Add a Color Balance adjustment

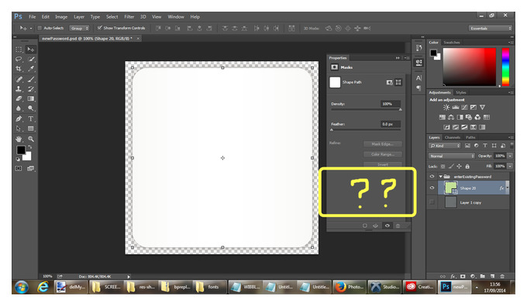(451, 117)
